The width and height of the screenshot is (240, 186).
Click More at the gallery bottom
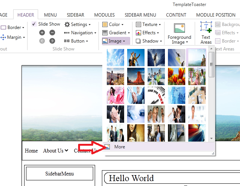tap(120, 147)
